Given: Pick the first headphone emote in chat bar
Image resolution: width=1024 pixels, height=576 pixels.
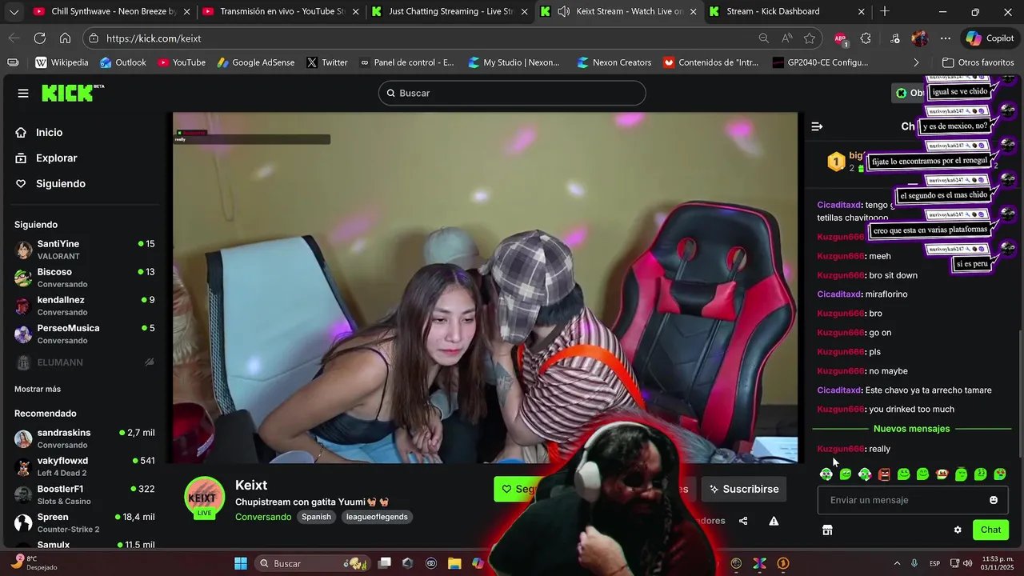Looking at the screenshot, I should (826, 474).
